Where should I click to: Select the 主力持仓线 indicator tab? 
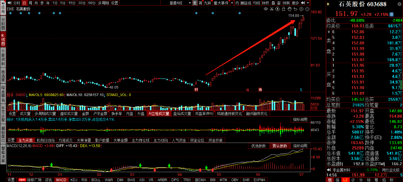click(140, 140)
